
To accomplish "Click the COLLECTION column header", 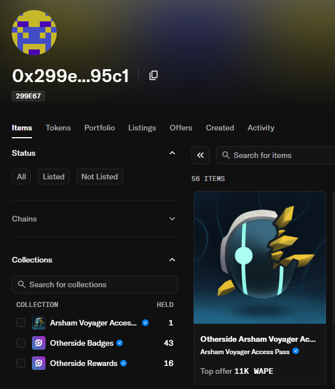I will coord(37,305).
